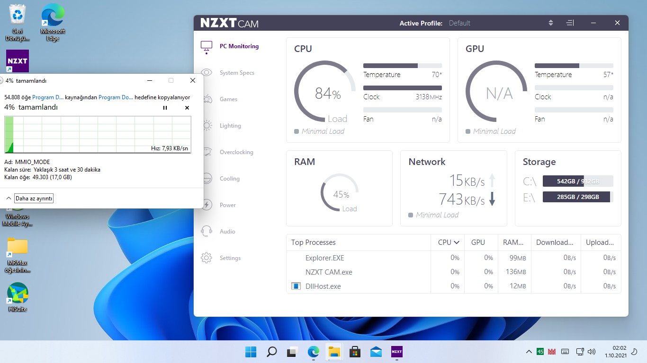Screen dimensions: 647x363
Task: Click the GPU temperature value 57°
Action: click(608, 75)
